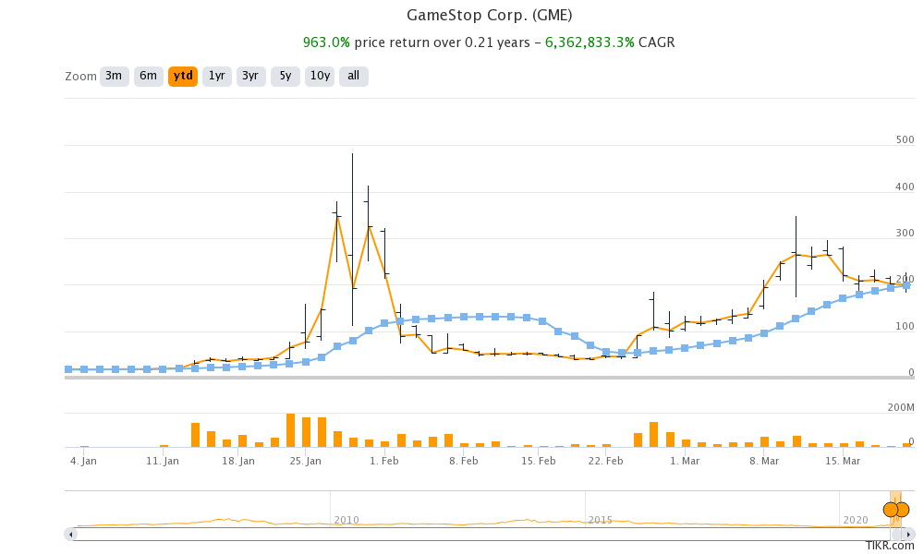Viewport: 924px width, 554px height.
Task: Click the 22. Feb date label
Action: (606, 461)
